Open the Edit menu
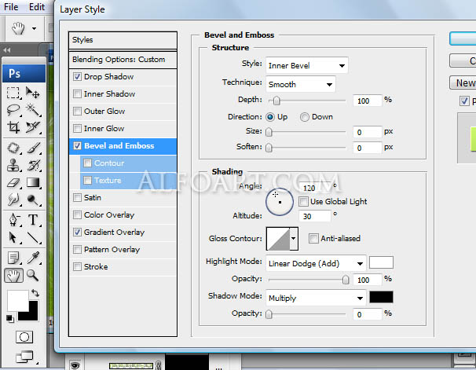This screenshot has height=370, width=476. (x=36, y=7)
